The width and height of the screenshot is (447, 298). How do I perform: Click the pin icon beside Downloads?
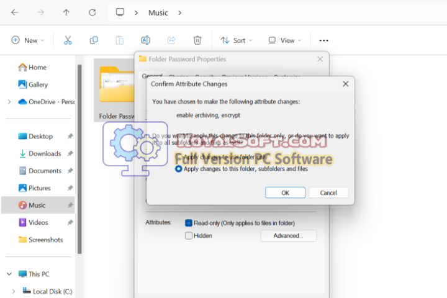click(x=70, y=153)
